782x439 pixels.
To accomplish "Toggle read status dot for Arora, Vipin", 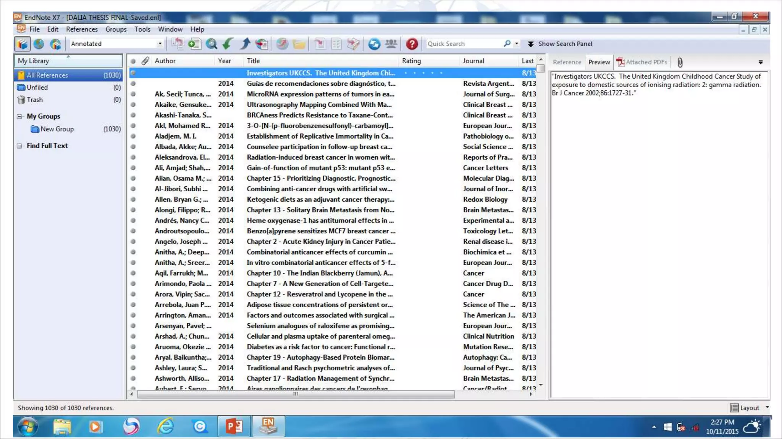I will (x=133, y=294).
